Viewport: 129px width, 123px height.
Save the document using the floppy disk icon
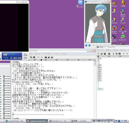tap(105, 53)
